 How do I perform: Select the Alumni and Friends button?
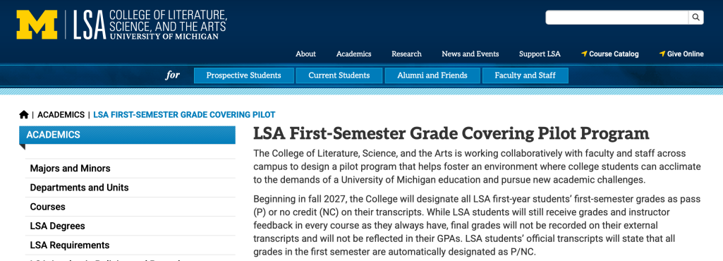click(x=432, y=75)
